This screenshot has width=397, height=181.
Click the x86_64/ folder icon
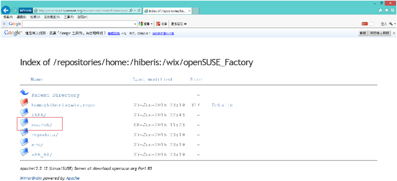point(24,152)
